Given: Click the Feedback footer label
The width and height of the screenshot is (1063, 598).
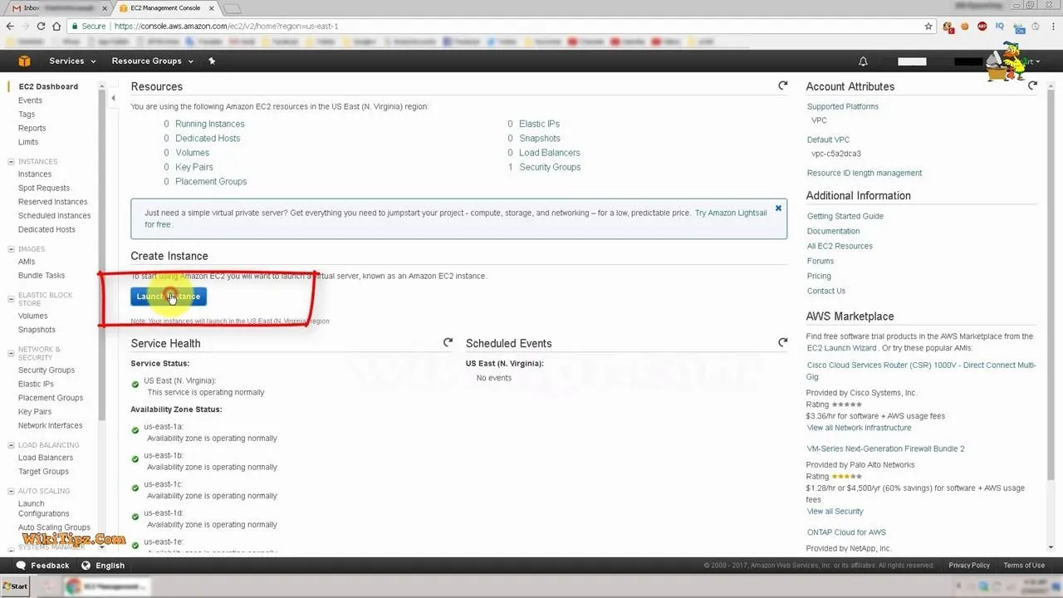Looking at the screenshot, I should pyautogui.click(x=50, y=566).
